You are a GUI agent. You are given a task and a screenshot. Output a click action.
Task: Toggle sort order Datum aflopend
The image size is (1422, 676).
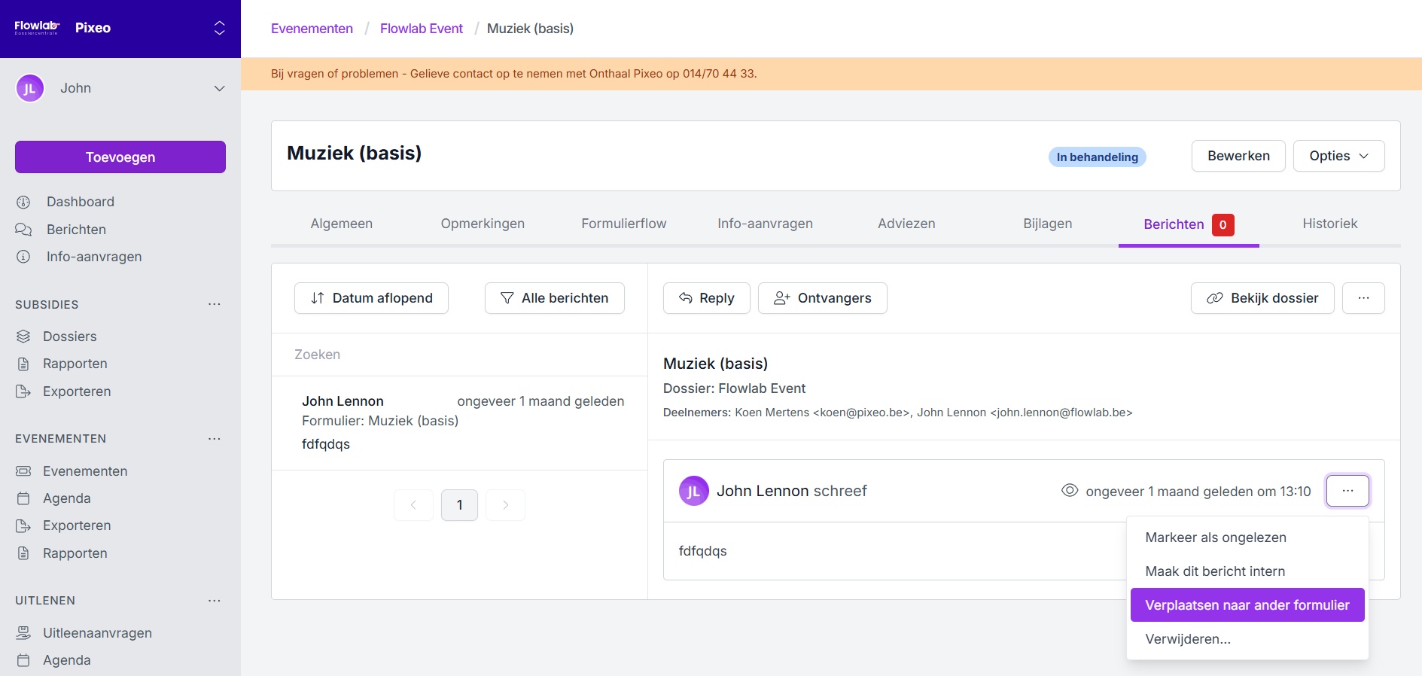click(371, 298)
